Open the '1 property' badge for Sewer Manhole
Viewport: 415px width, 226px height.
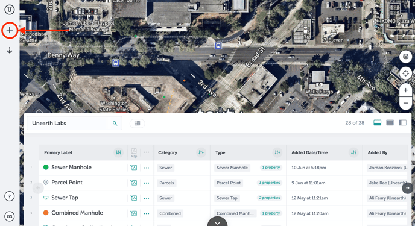point(271,168)
